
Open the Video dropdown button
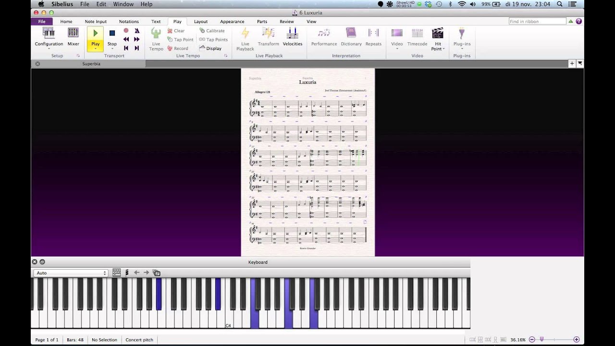pyautogui.click(x=397, y=38)
